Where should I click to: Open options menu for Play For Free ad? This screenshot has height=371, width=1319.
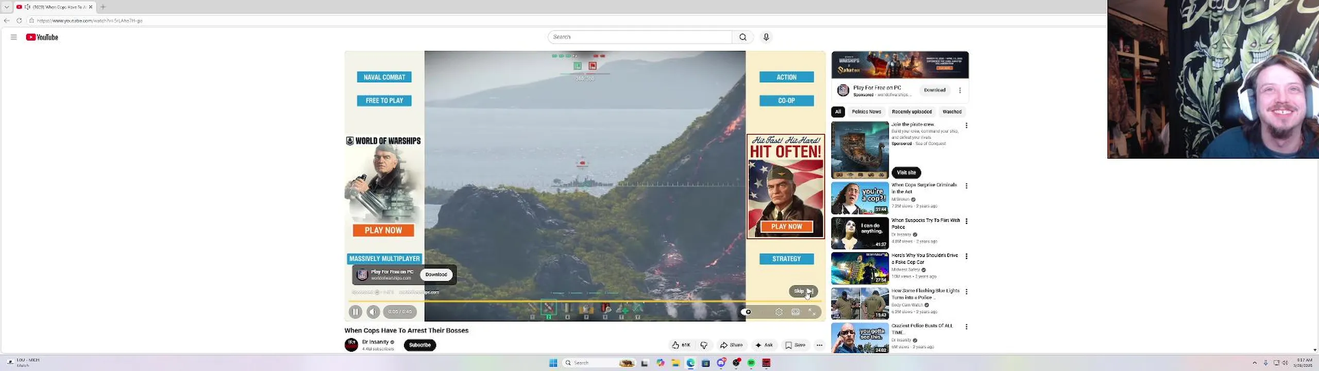[x=960, y=91]
